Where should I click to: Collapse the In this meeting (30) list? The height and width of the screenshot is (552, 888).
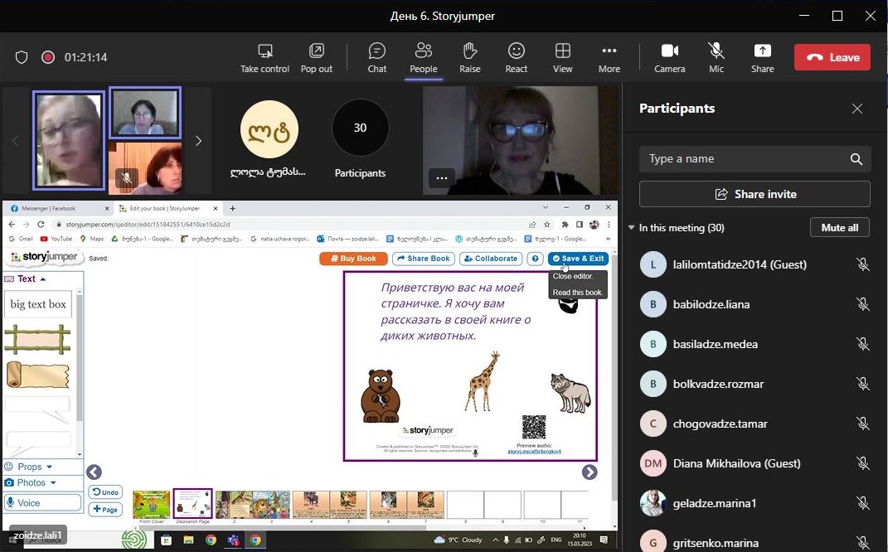coord(632,228)
